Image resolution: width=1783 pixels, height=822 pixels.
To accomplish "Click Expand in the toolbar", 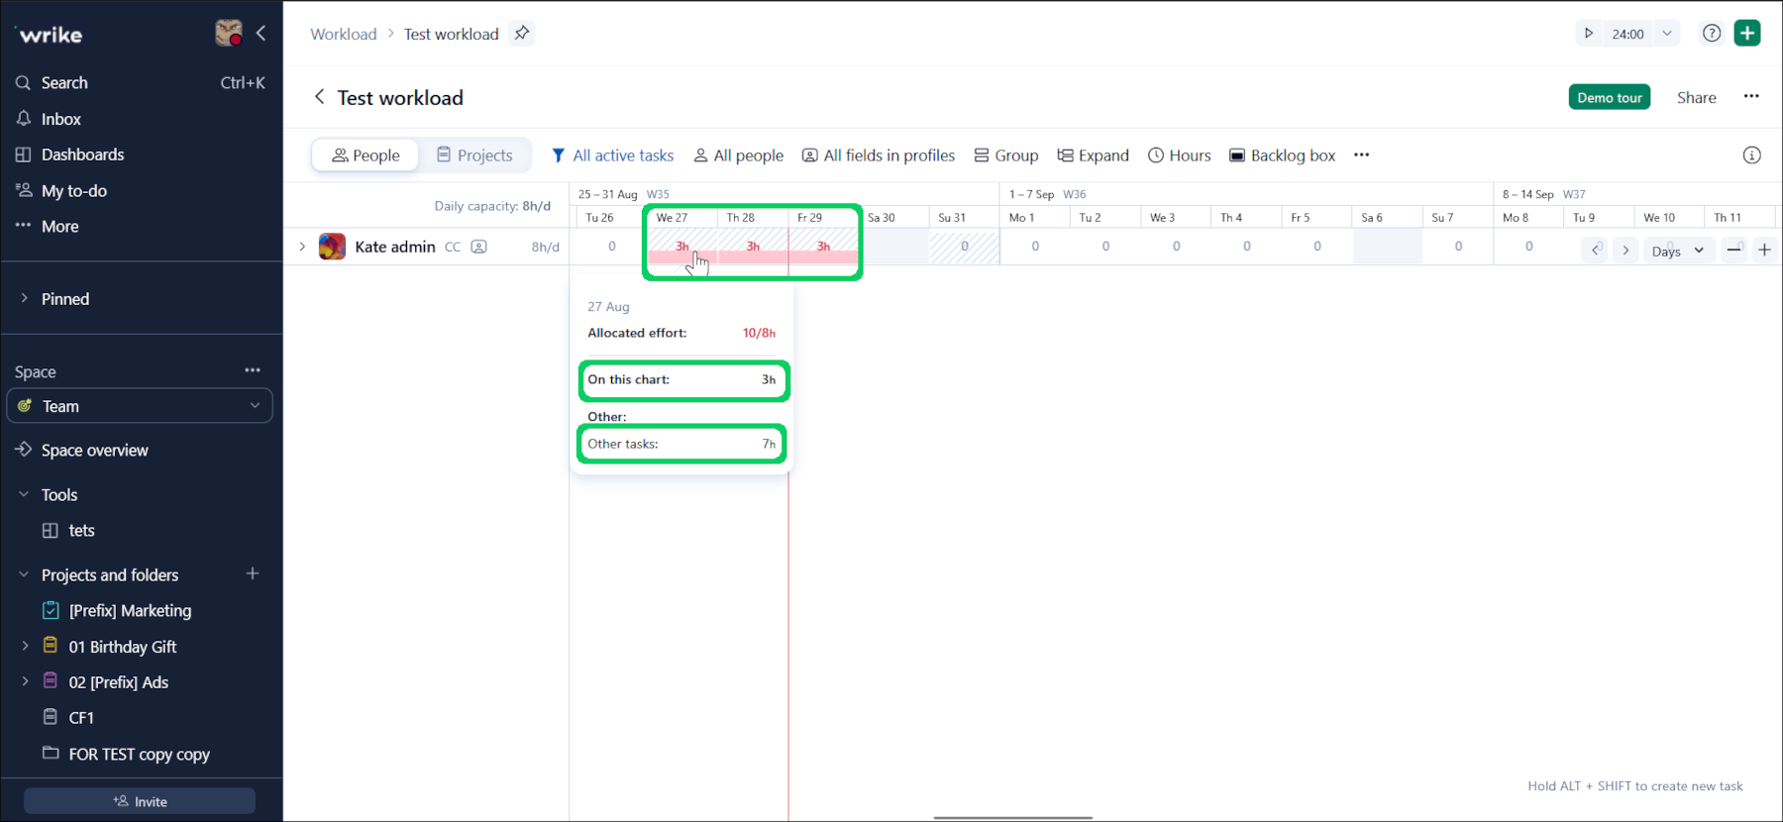I will (x=1094, y=155).
